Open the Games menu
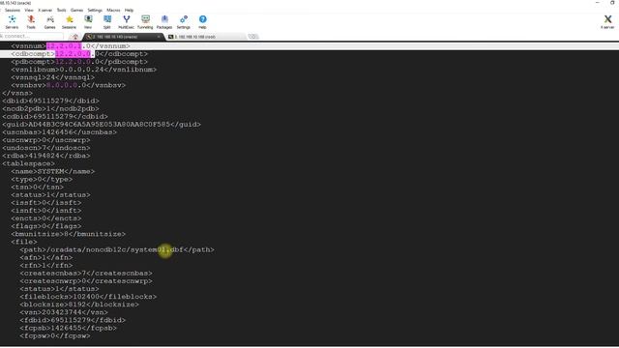 pyautogui.click(x=76, y=10)
